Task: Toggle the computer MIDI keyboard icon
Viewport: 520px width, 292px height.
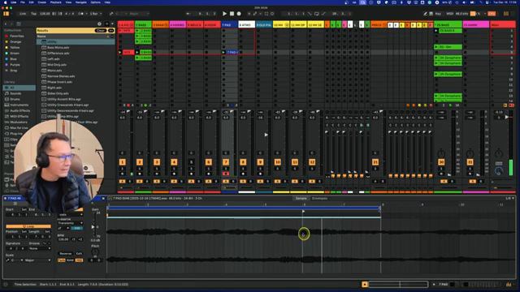Action: point(431,14)
